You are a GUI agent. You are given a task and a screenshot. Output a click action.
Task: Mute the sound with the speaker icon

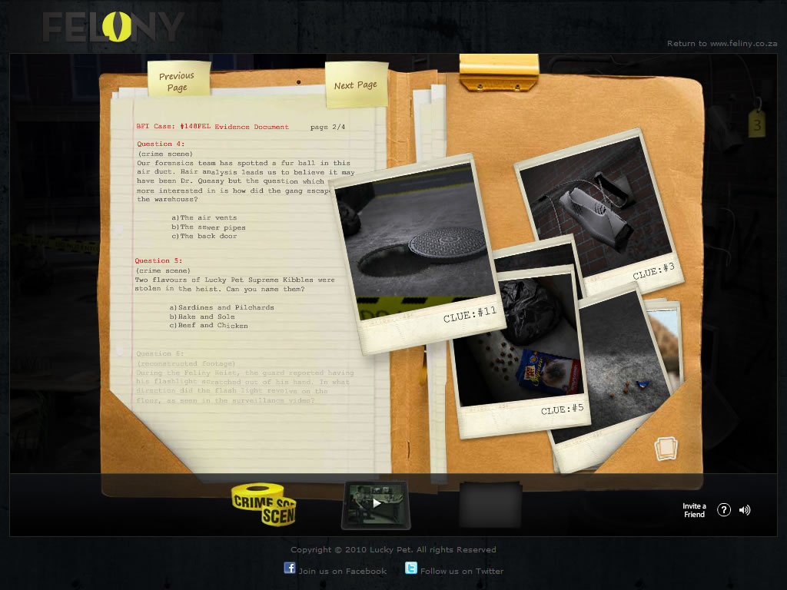(x=744, y=510)
